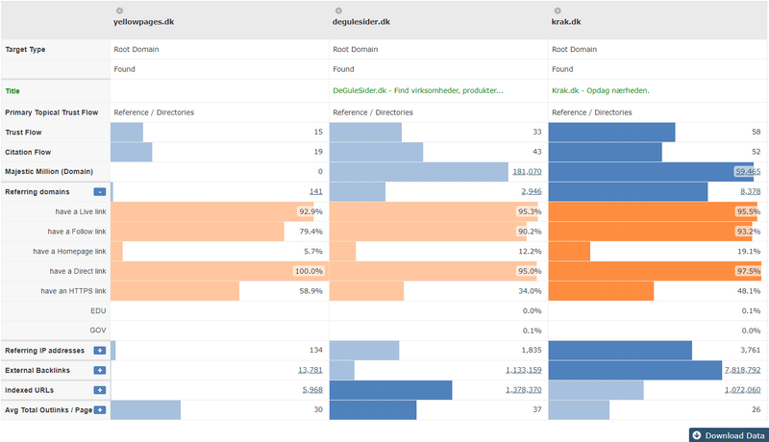Viewport: 769px width, 442px height.
Task: Click the Title row label
Action: tap(12, 91)
